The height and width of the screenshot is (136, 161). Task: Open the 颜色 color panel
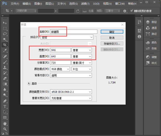pyautogui.click(x=151, y=42)
